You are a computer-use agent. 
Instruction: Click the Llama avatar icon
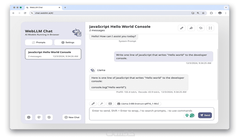92,70
